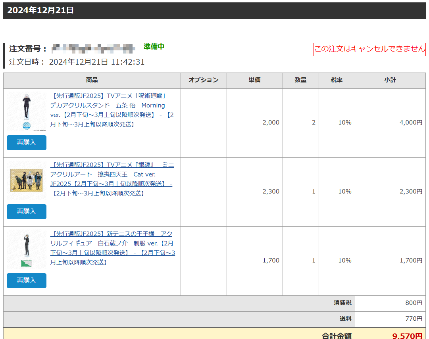Open the 新テニスの王子様 アクリルフィギュア product link
The image size is (429, 339).
pos(112,248)
